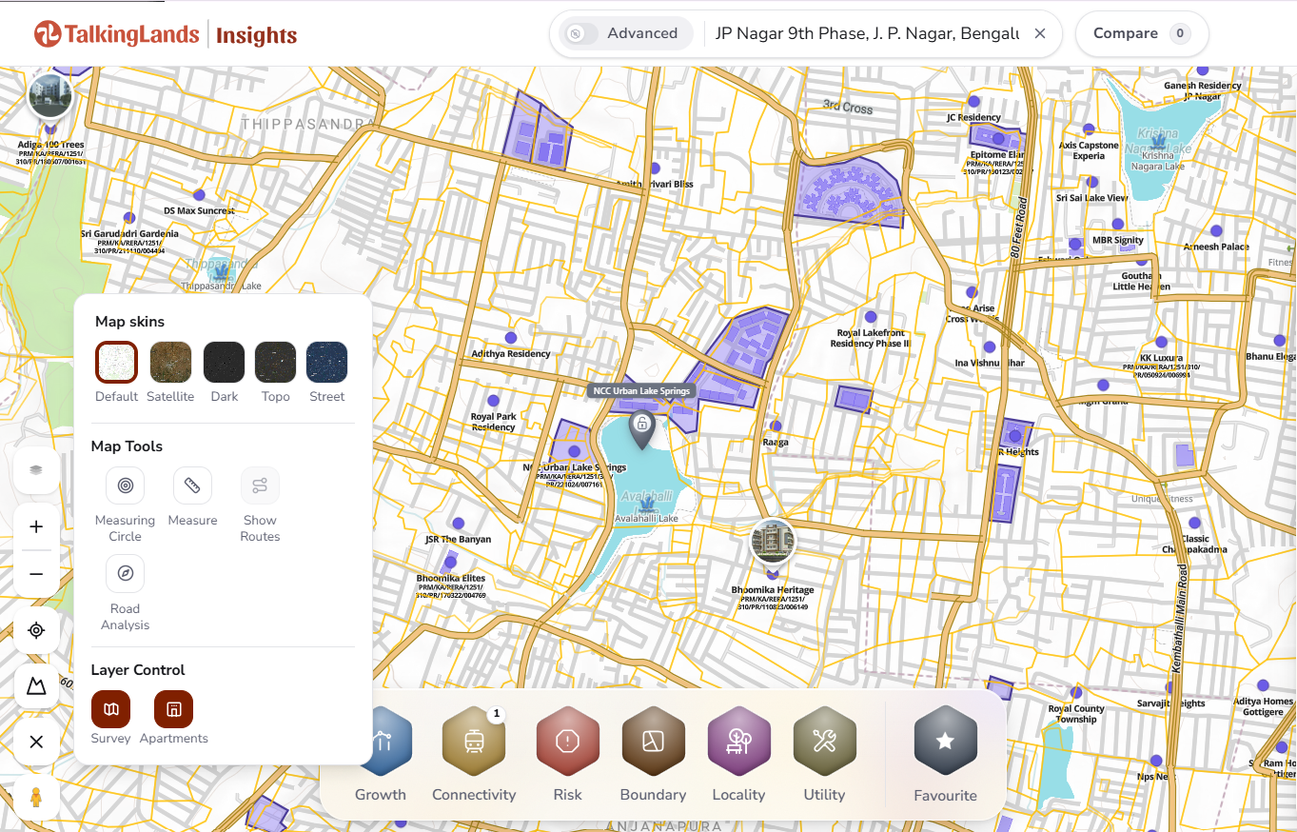Viewport: 1297px width, 832px height.
Task: Select the JC Residency marker dot
Action: point(973,102)
